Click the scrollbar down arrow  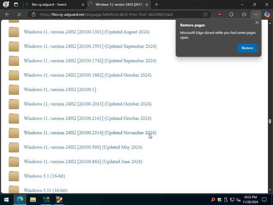270,190
